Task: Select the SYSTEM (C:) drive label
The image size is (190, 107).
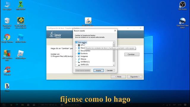Action: pos(85,62)
